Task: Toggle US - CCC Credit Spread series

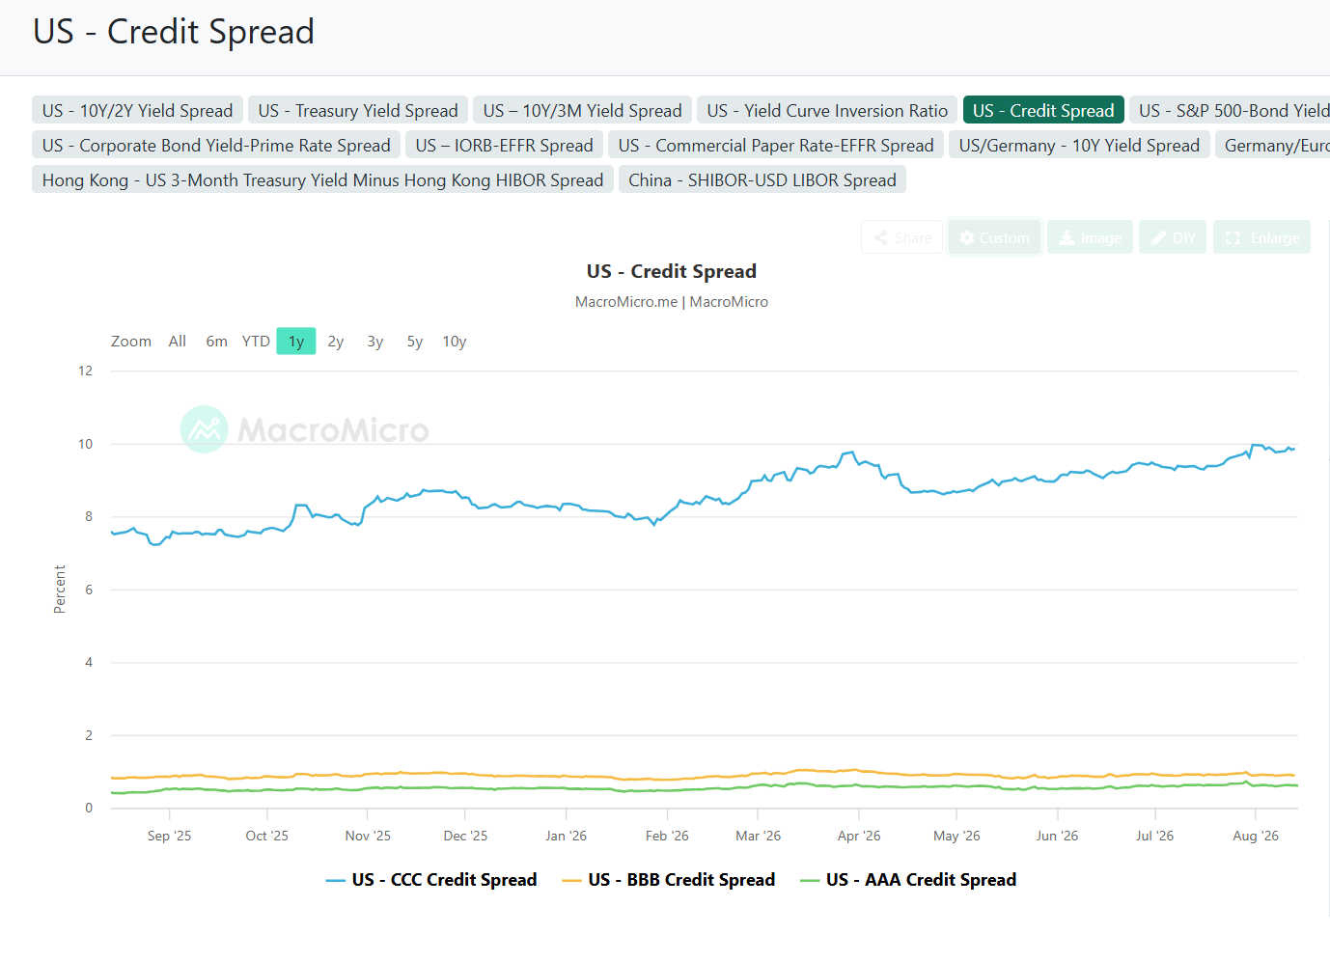Action: pos(431,880)
